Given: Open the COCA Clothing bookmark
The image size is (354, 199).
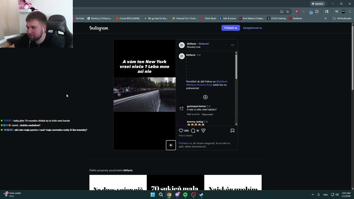Looking at the screenshot, I should 277,19.
